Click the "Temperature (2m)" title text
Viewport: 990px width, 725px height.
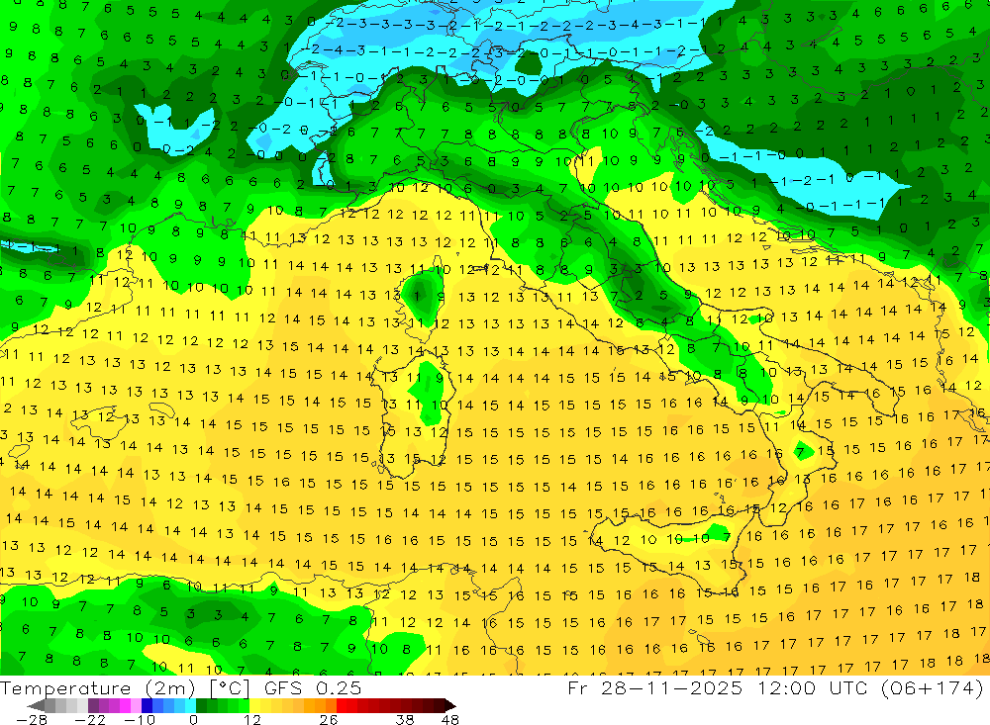point(98,687)
